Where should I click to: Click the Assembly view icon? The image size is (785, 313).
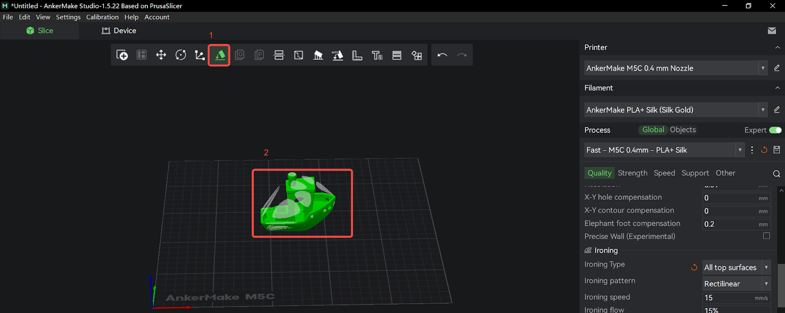(x=417, y=55)
